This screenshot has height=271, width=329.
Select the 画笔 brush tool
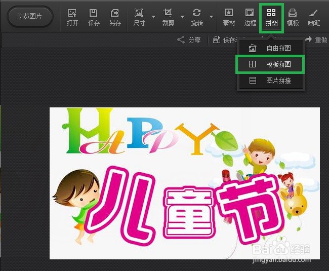coord(314,18)
